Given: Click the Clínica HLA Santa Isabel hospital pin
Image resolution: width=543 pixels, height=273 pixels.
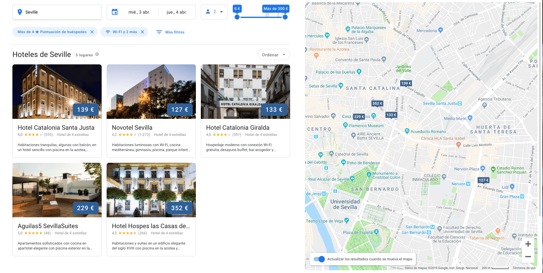Looking at the screenshot, I should tap(458, 144).
